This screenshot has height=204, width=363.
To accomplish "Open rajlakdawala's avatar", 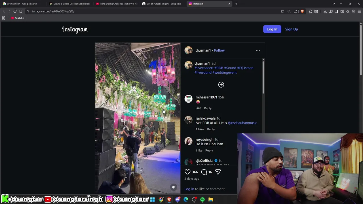I will (189, 120).
